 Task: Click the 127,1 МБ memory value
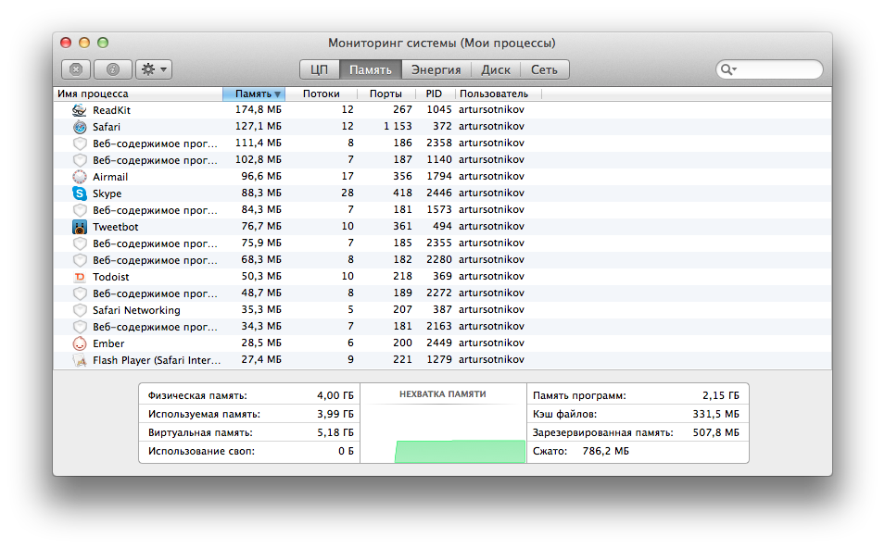pyautogui.click(x=259, y=126)
